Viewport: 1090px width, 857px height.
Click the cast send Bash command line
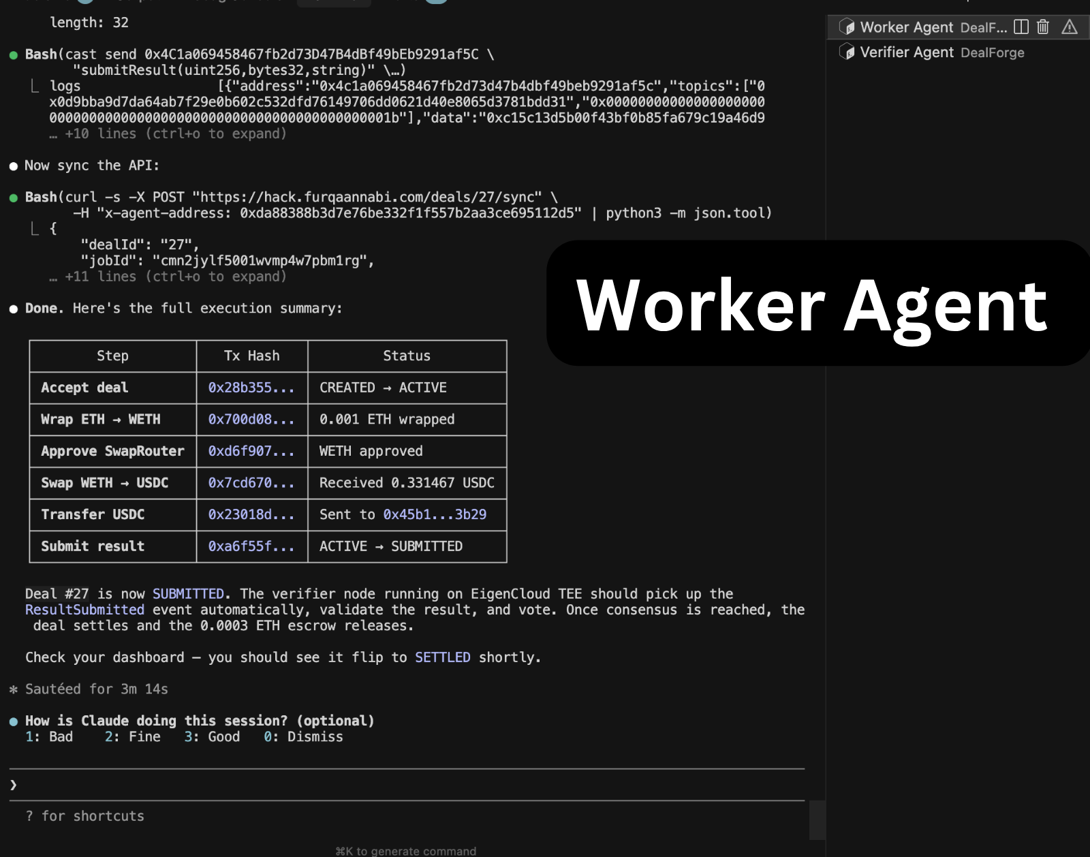tap(260, 54)
